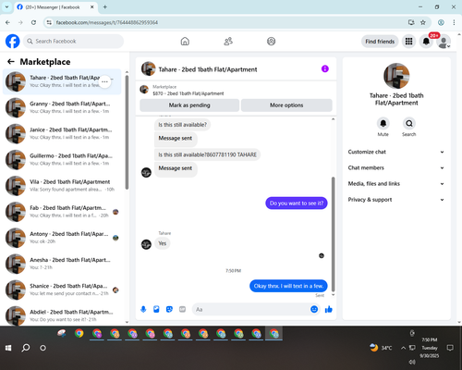
Task: Open the Janice 2bed 1bath conversation
Action: (62, 133)
